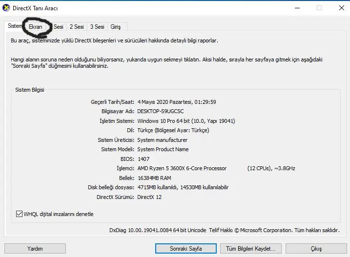Click the (12 CPUs), ~3.8GHz text

pos(271,168)
